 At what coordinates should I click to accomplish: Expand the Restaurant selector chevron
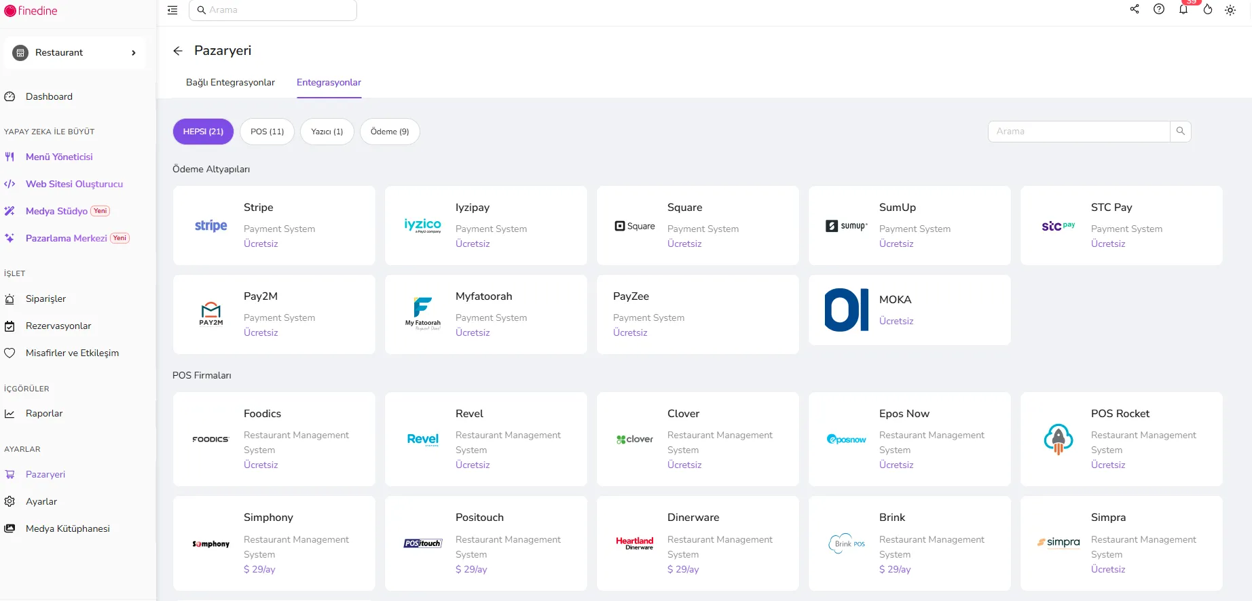pyautogui.click(x=134, y=53)
